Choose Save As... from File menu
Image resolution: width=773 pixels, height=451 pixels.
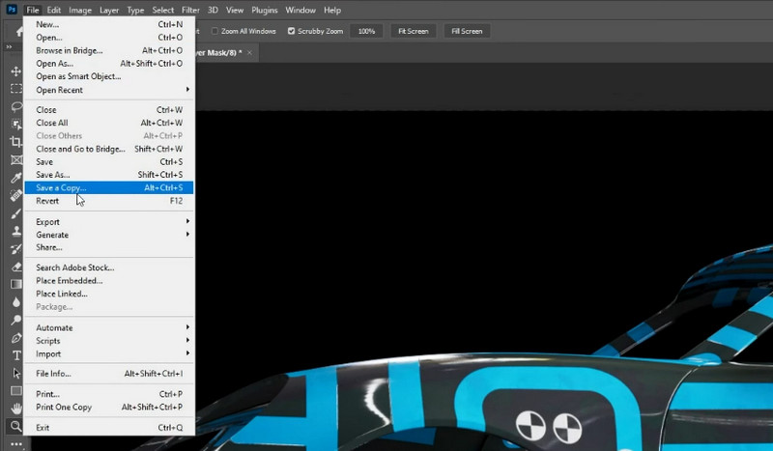[109, 175]
